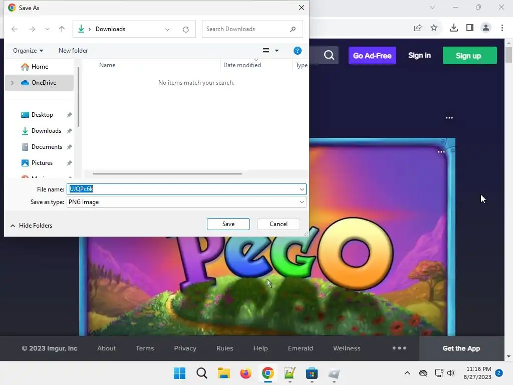Open Help link in Imgur footer
This screenshot has width=513, height=385.
(261, 348)
